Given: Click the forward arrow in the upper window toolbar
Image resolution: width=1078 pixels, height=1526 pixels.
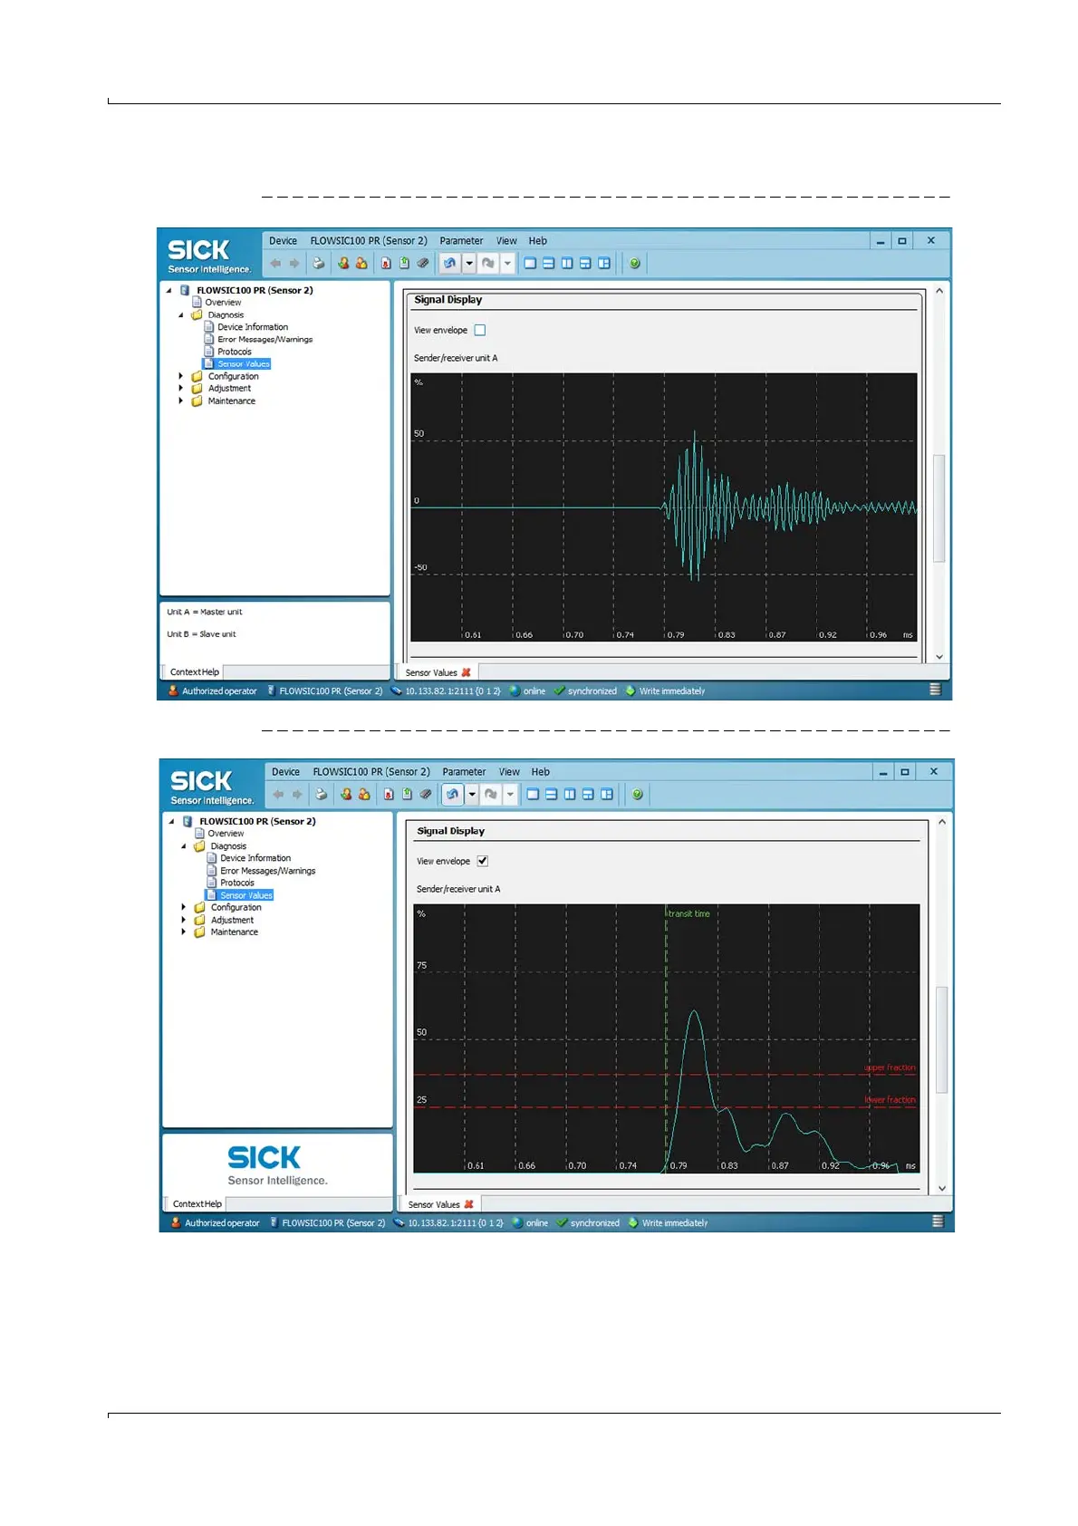Looking at the screenshot, I should click(294, 264).
